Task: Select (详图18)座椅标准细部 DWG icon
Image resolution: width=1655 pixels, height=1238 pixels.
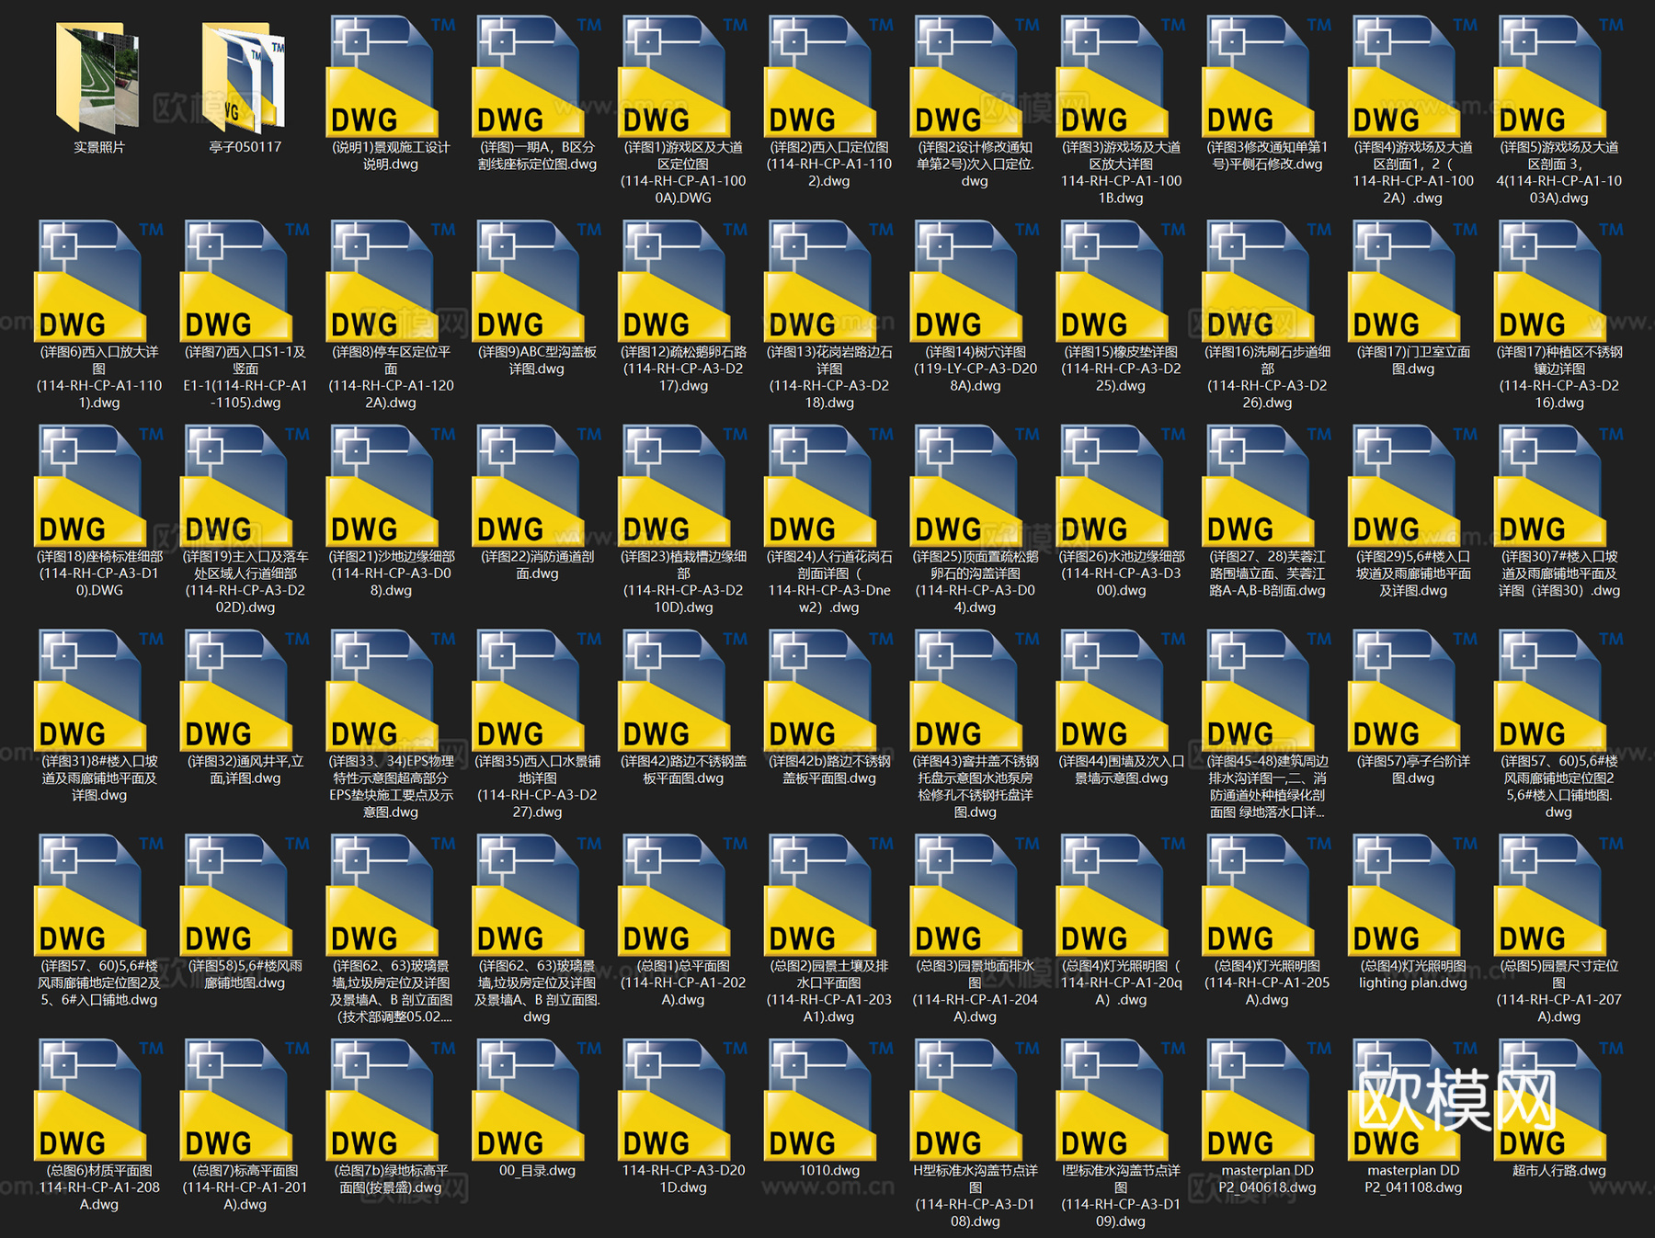Action: (x=90, y=485)
